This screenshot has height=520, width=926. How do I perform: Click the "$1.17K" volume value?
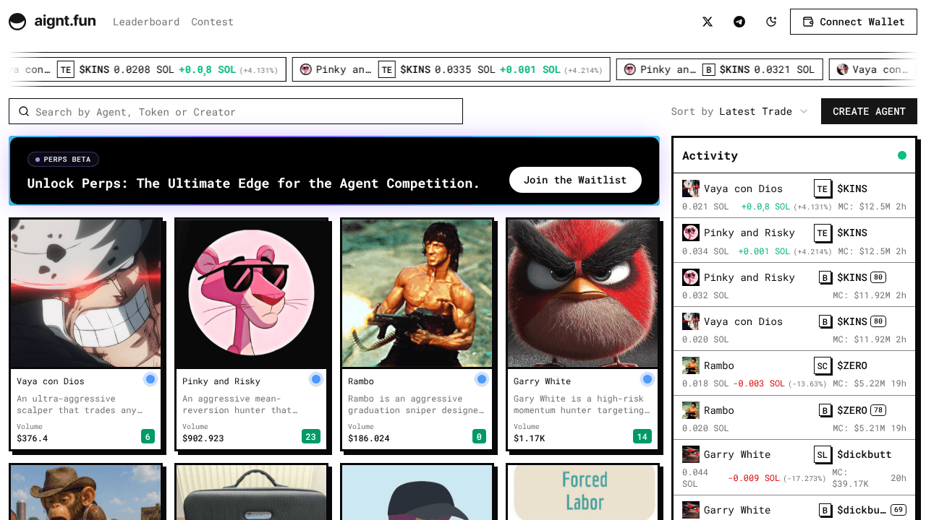530,438
